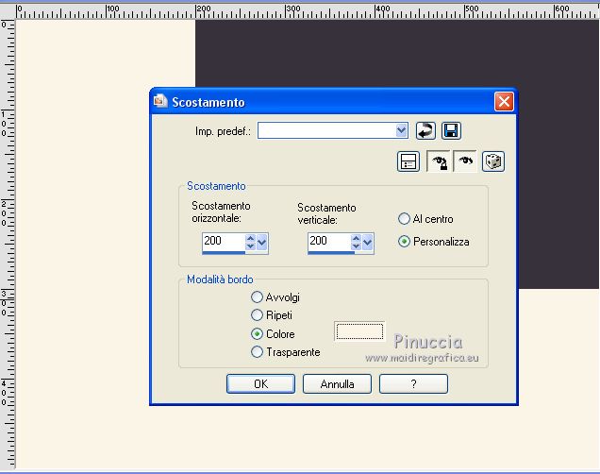Open the Imp. predef. presets dropdown
This screenshot has width=600, height=474.
(401, 130)
